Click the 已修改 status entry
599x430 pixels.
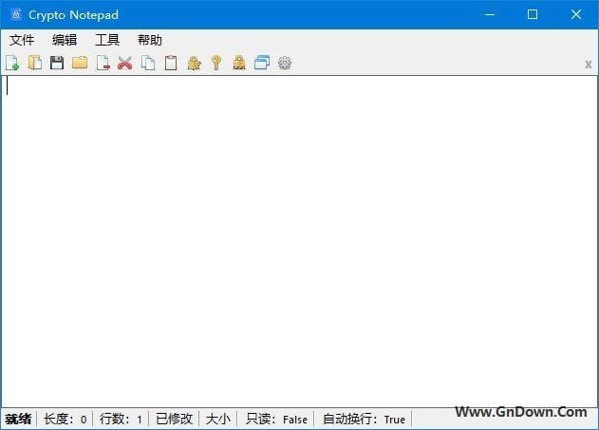click(x=175, y=419)
